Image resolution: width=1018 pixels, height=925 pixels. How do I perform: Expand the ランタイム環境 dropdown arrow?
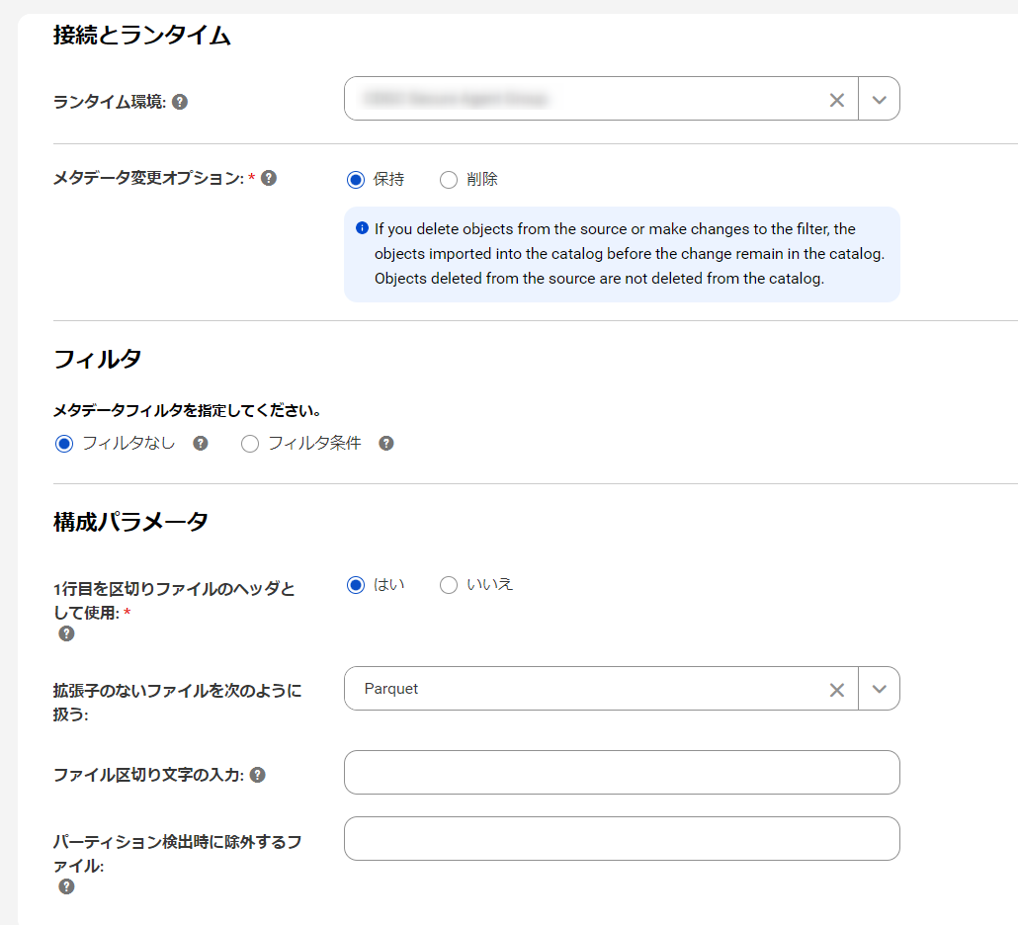[879, 99]
